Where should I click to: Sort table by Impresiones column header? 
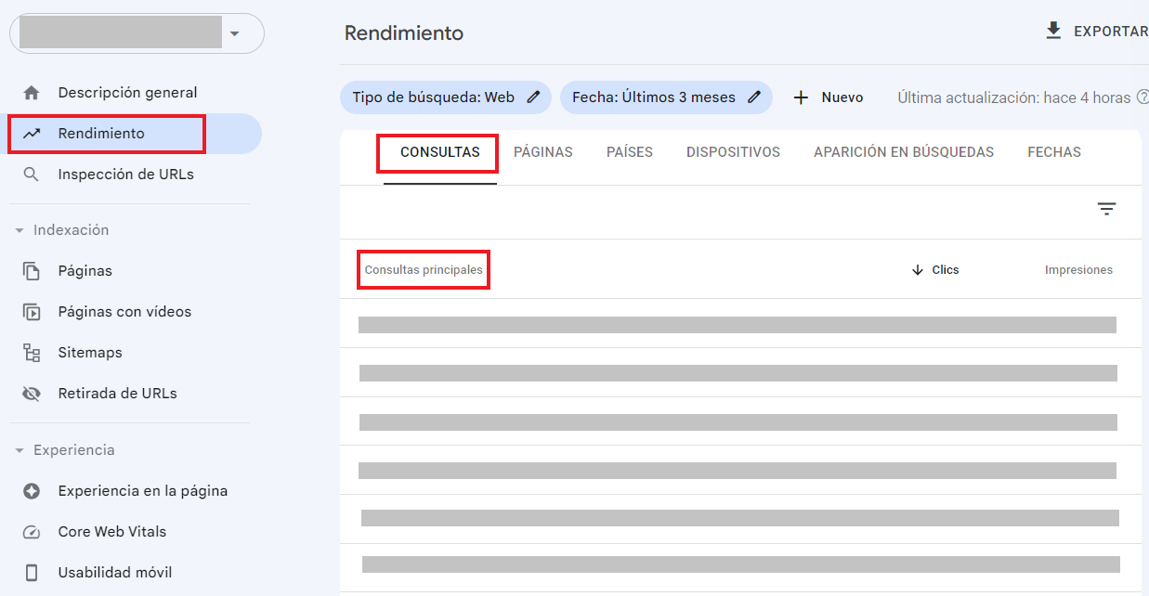1077,270
